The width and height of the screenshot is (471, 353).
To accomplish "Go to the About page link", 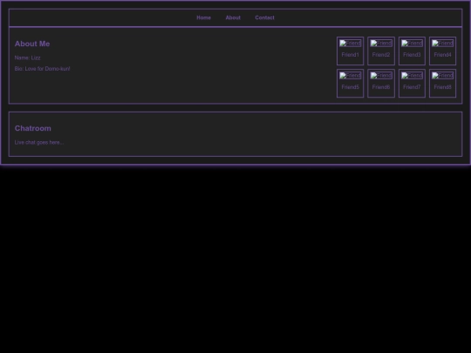I will click(x=233, y=17).
